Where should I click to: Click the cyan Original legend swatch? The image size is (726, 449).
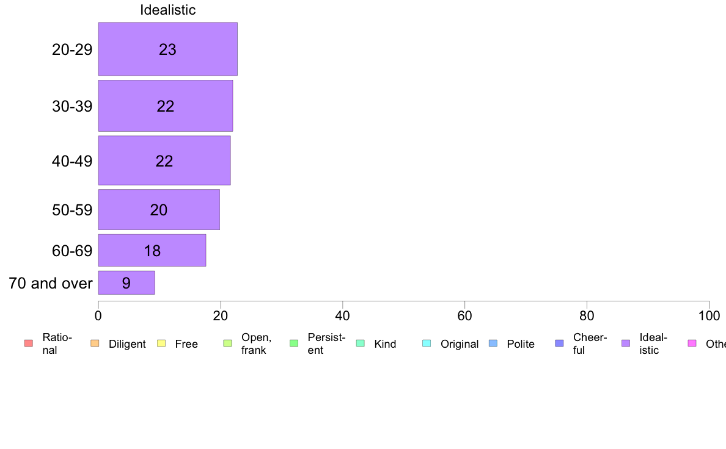point(427,343)
